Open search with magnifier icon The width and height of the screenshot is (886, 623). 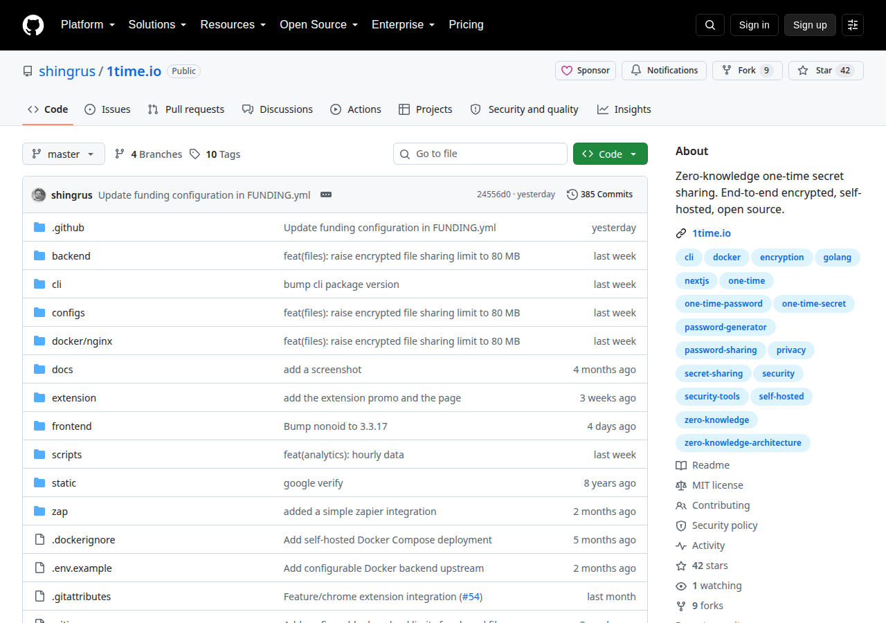coord(710,25)
